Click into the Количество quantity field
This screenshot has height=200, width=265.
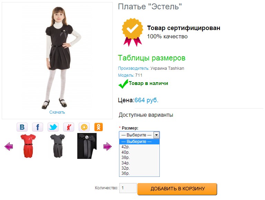click(x=128, y=188)
